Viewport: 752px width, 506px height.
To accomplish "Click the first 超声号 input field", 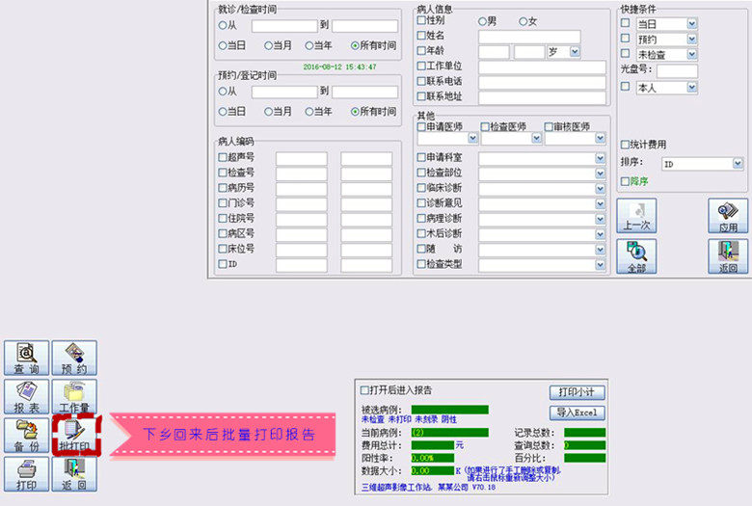I will (301, 159).
